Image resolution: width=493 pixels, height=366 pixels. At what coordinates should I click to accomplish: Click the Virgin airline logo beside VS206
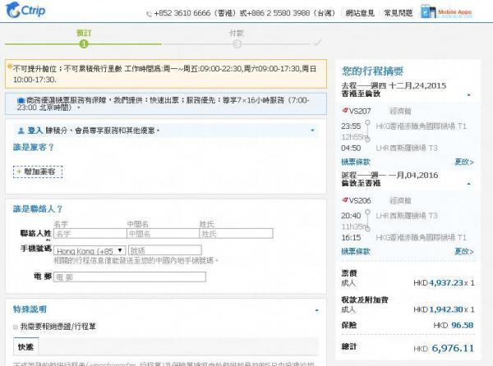(345, 200)
